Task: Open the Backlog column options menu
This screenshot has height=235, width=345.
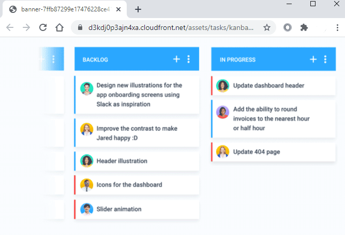Action: (189, 59)
